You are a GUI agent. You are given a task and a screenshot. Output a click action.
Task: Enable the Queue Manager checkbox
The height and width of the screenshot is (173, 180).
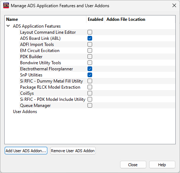pos(90,106)
